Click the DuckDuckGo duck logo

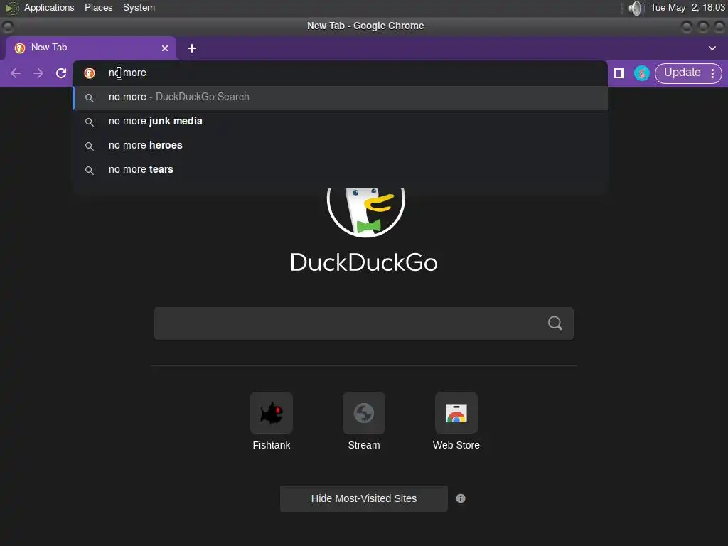tap(366, 213)
